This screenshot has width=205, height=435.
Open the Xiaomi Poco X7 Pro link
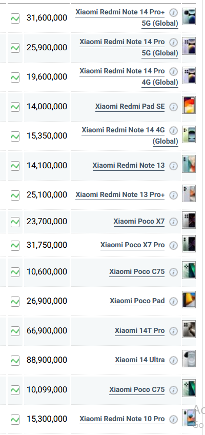(x=132, y=245)
